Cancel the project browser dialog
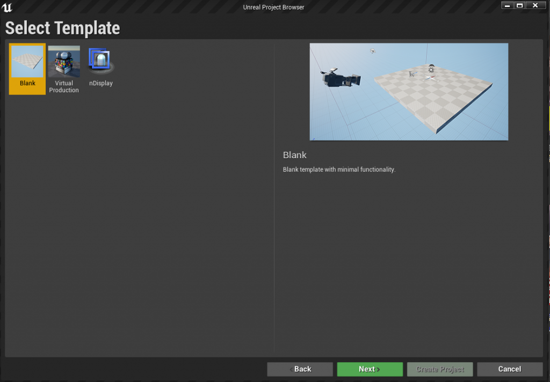 (x=510, y=369)
